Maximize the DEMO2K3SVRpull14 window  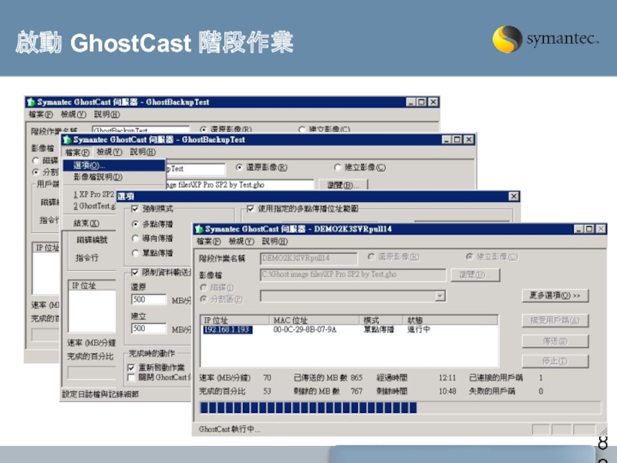point(589,229)
